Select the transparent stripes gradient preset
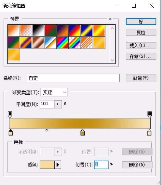The width and height of the screenshot is (161, 185). pyautogui.click(x=87, y=43)
